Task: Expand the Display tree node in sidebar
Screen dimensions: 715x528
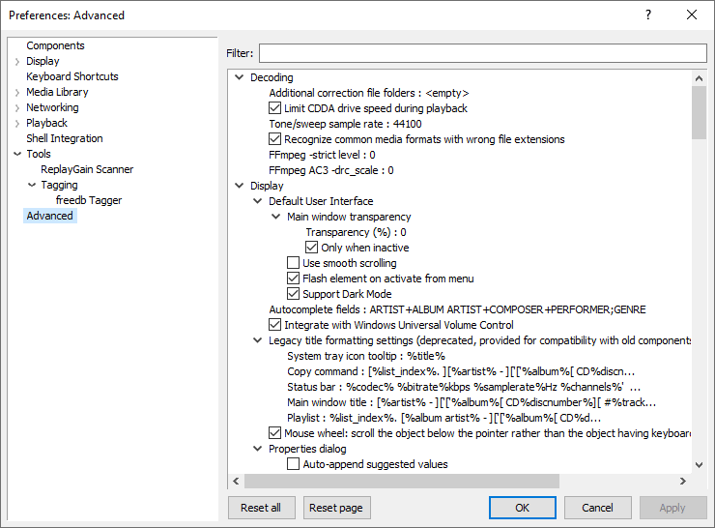Action: 17,61
